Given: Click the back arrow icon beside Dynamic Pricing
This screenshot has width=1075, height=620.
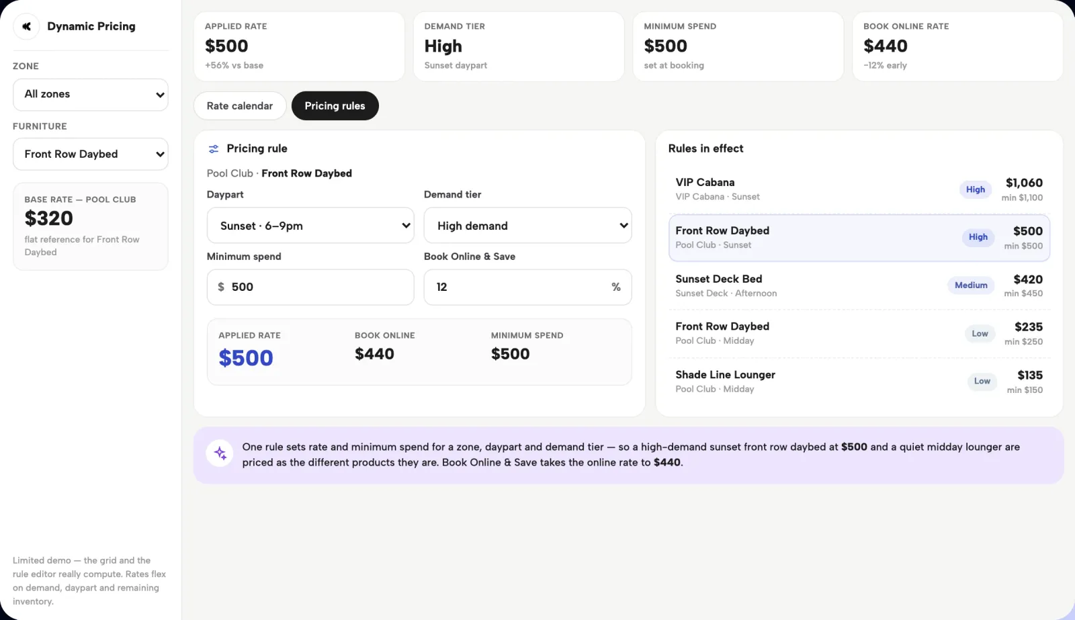Looking at the screenshot, I should point(26,26).
